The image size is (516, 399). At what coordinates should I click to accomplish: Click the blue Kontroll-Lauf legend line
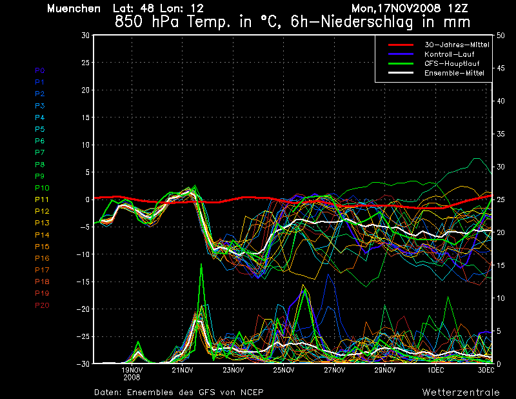(401, 54)
